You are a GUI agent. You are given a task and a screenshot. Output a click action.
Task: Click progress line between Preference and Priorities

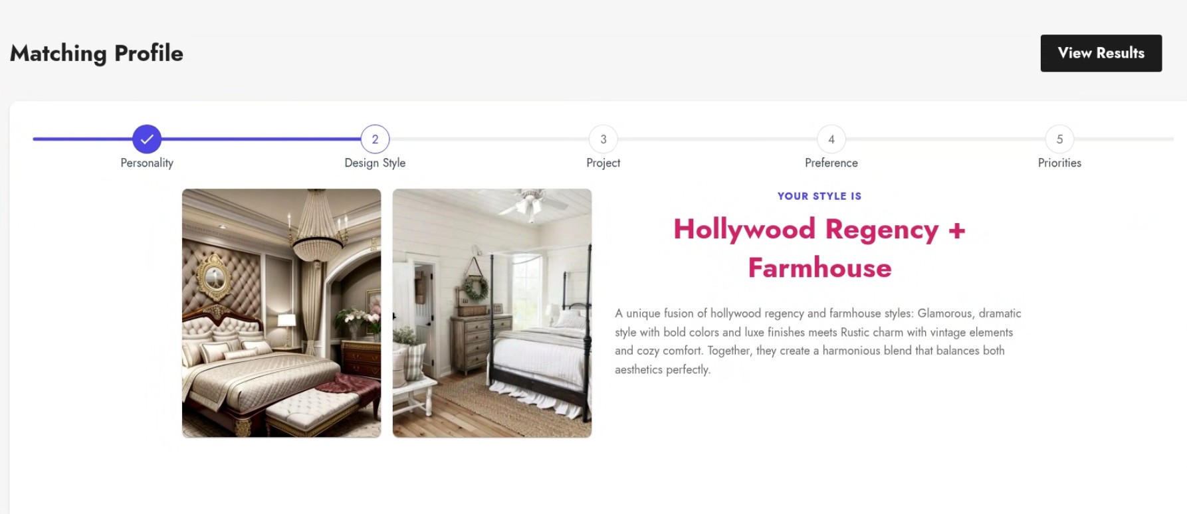point(945,139)
